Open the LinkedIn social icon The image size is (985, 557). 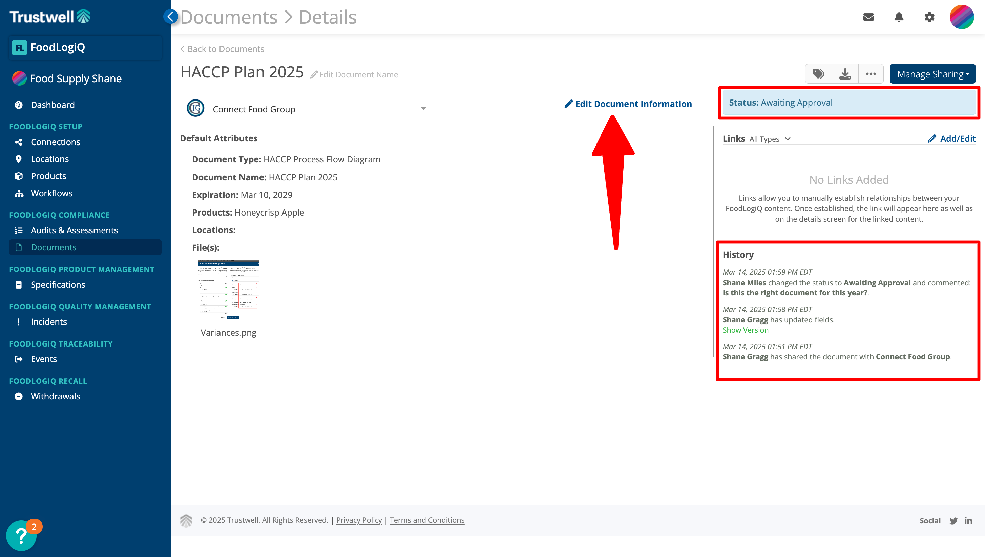tap(968, 521)
